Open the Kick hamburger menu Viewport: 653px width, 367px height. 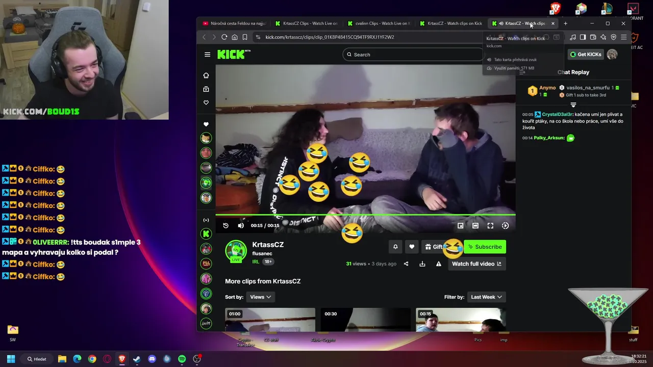click(207, 55)
